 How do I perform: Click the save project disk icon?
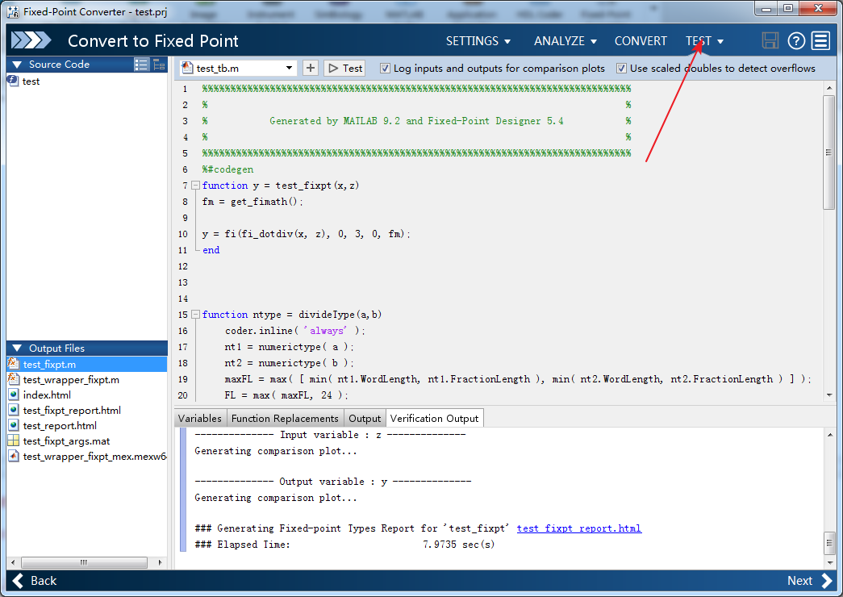point(770,41)
